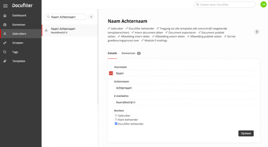The width and height of the screenshot is (268, 147).
Task: Open the hamburger menu icon
Action: pos(5,6)
